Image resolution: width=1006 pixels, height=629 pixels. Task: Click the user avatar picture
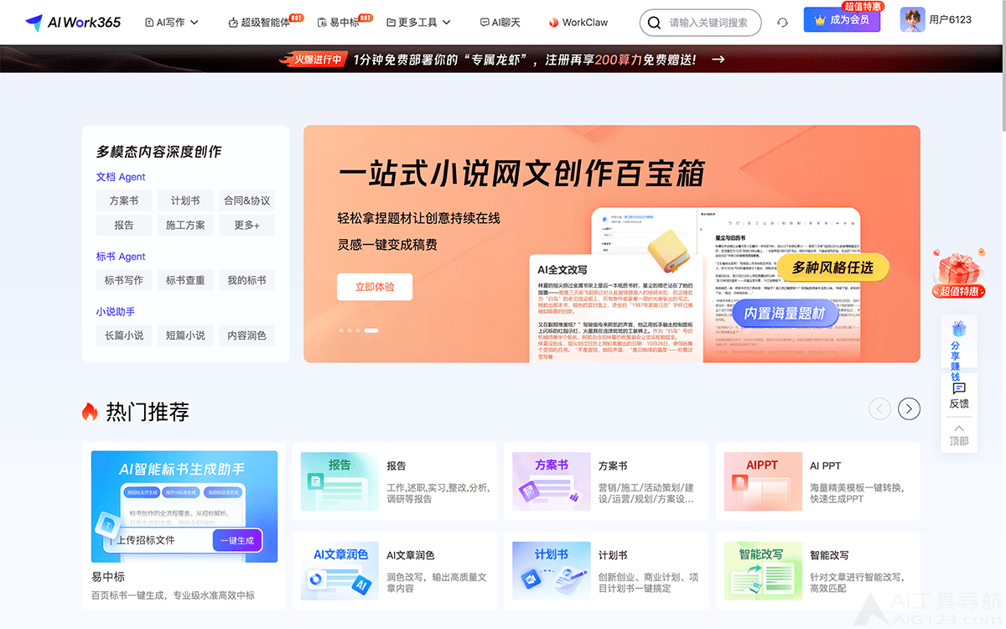912,20
